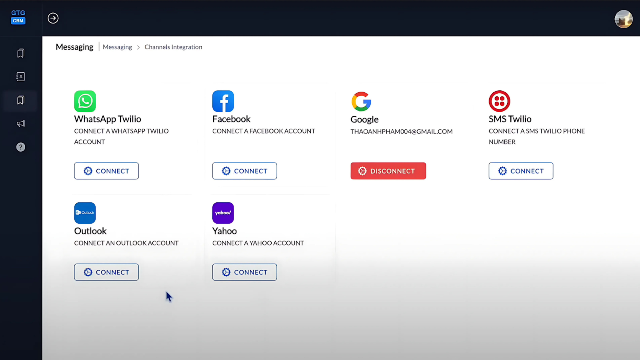Click 'CONNECT A YAHOO ACCOUNT' description
Viewport: 640px width, 360px height.
click(258, 243)
